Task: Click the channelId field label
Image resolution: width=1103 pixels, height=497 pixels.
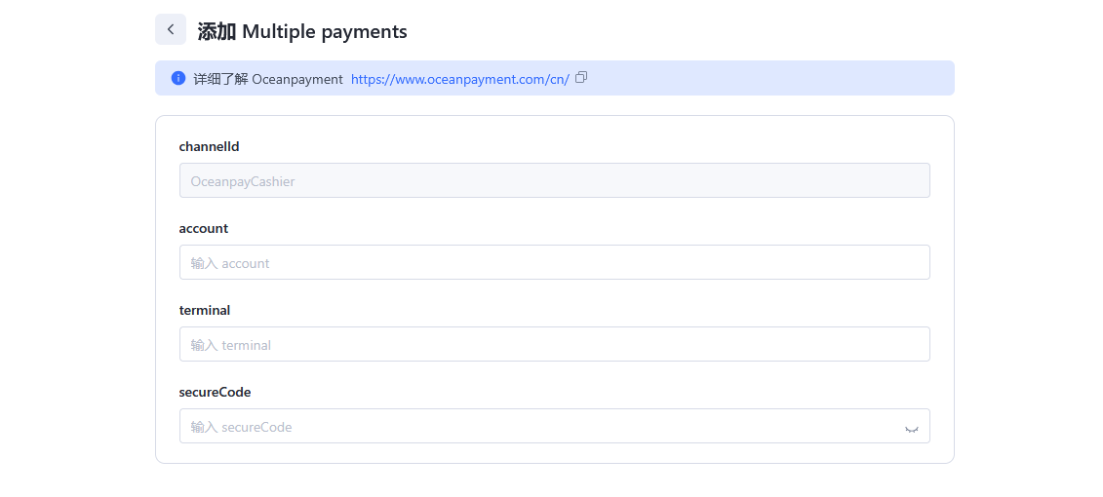Action: [209, 146]
